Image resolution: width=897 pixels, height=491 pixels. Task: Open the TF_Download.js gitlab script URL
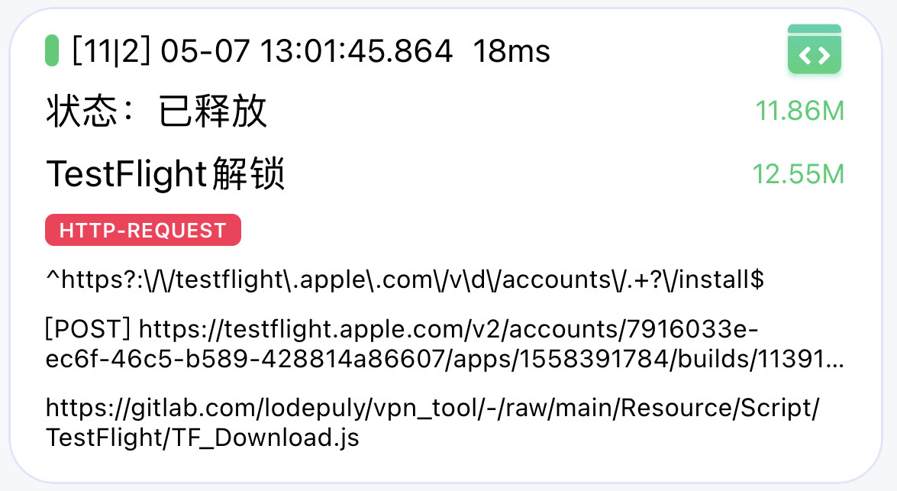[x=433, y=422]
